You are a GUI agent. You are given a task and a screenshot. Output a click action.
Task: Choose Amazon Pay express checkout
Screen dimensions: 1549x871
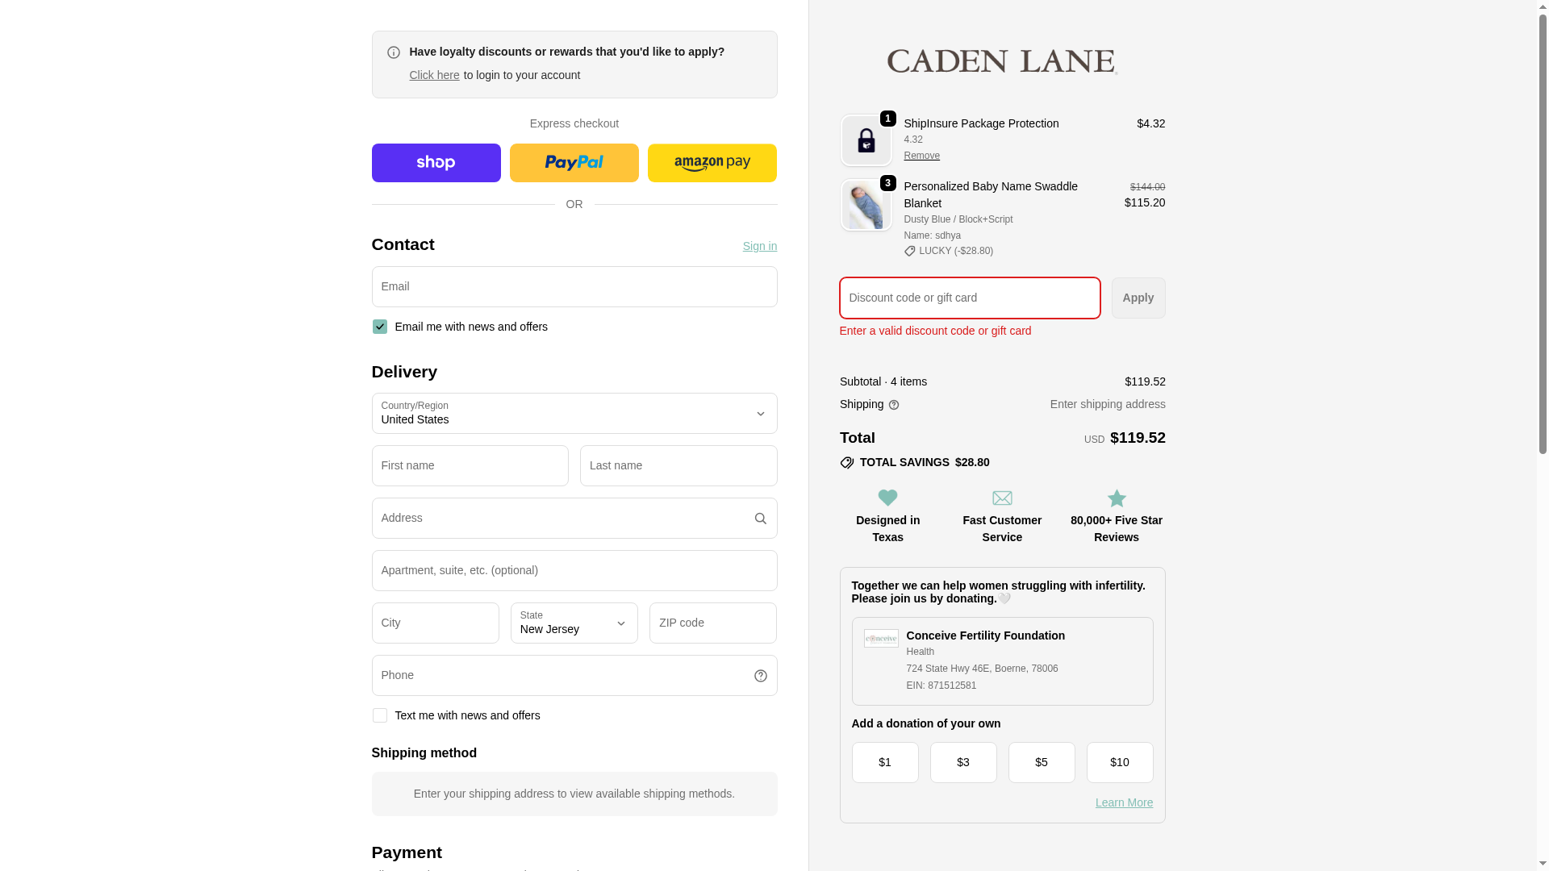point(712,163)
